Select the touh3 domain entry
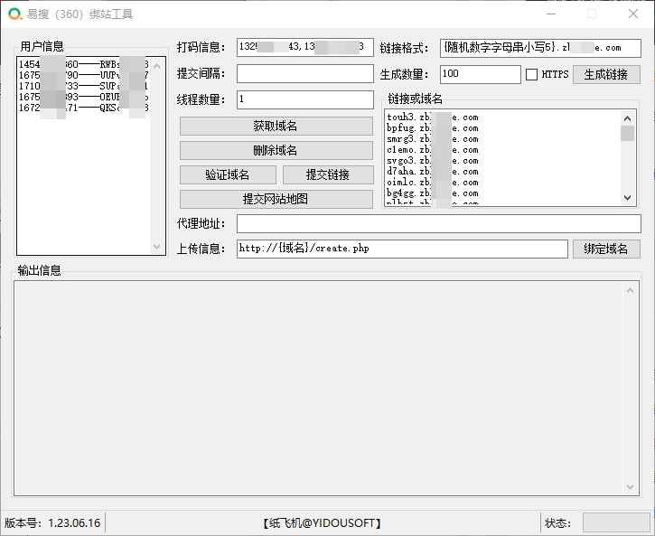The width and height of the screenshot is (655, 536). tap(433, 118)
